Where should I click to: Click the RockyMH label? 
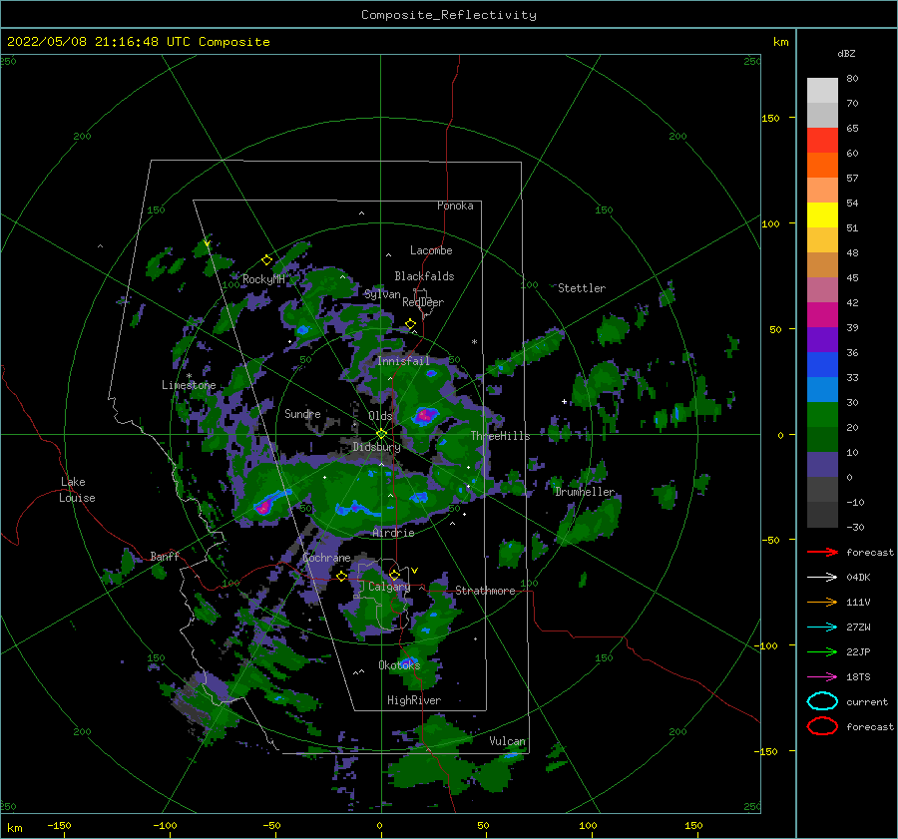(x=263, y=279)
